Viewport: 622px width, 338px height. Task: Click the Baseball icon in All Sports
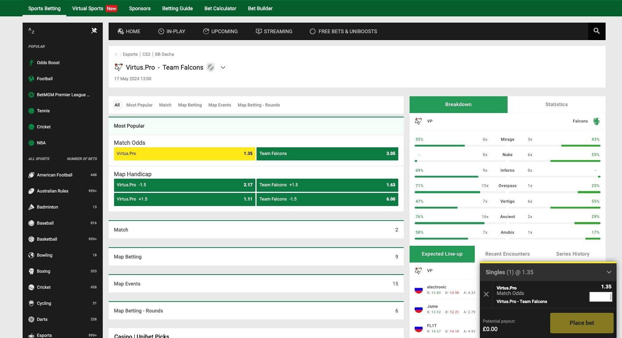pos(31,223)
